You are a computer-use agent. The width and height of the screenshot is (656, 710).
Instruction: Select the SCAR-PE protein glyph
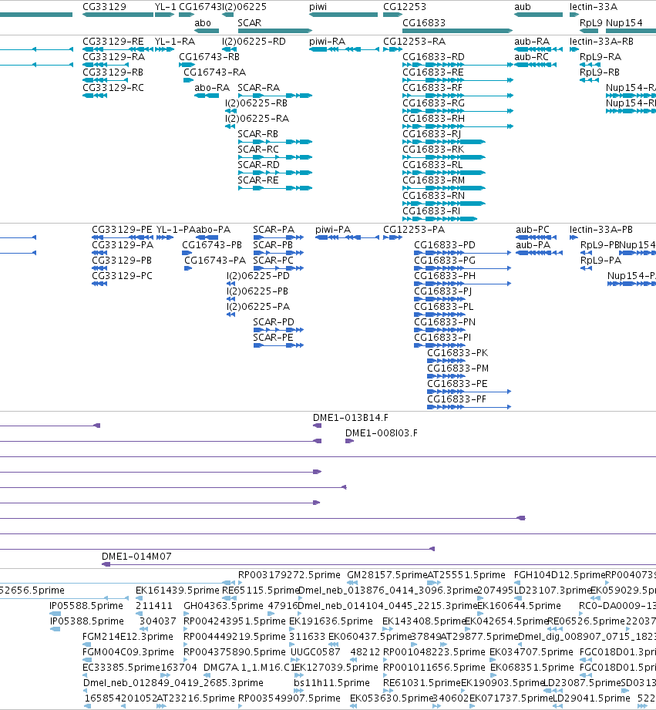point(278,345)
